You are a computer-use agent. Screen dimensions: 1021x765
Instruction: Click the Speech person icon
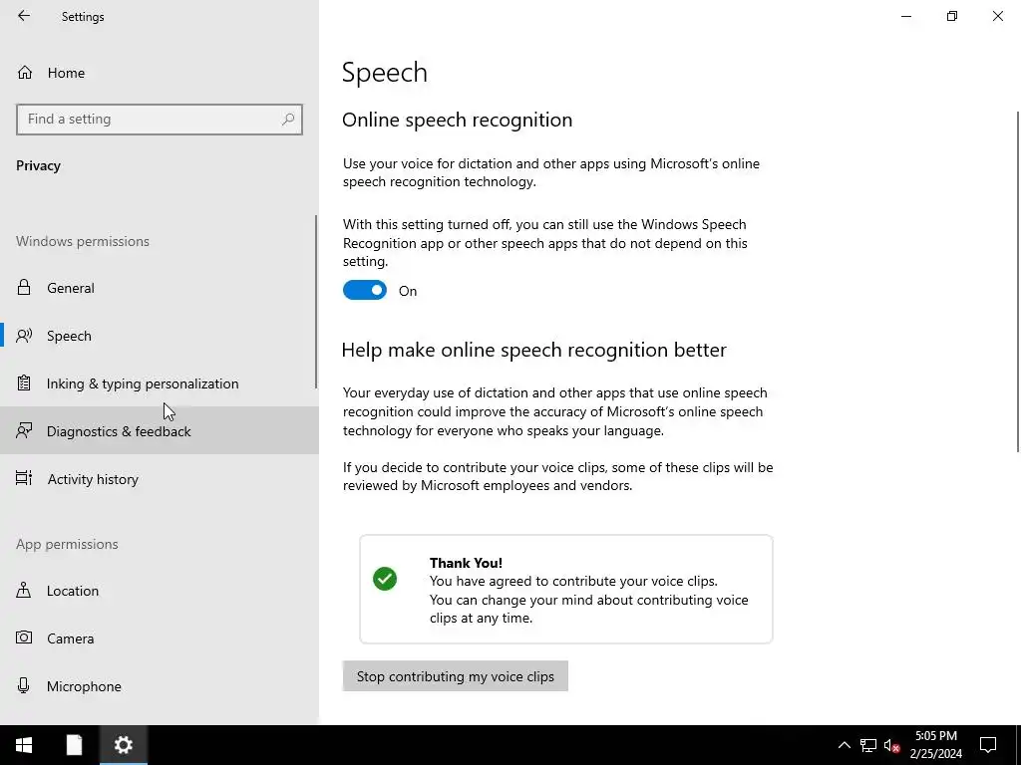pyautogui.click(x=24, y=336)
